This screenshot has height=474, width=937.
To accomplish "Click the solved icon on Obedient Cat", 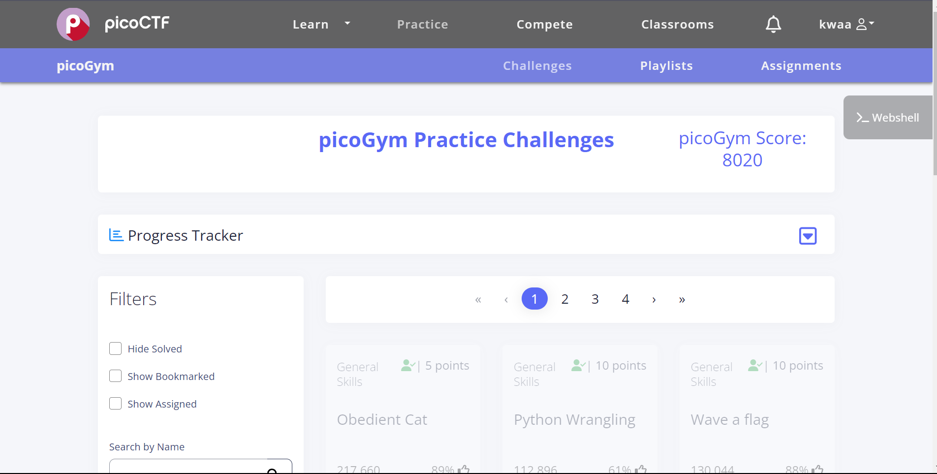I will point(408,365).
